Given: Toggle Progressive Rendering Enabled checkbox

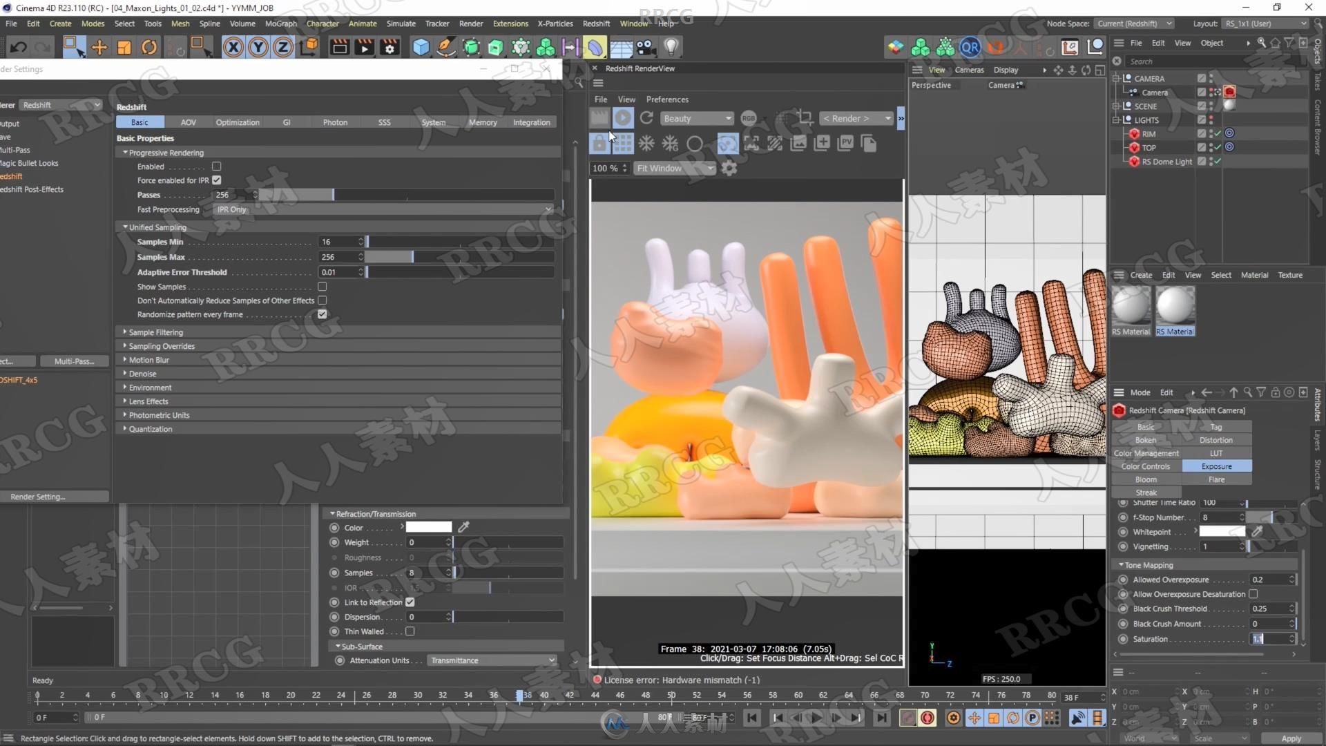Looking at the screenshot, I should [x=217, y=166].
